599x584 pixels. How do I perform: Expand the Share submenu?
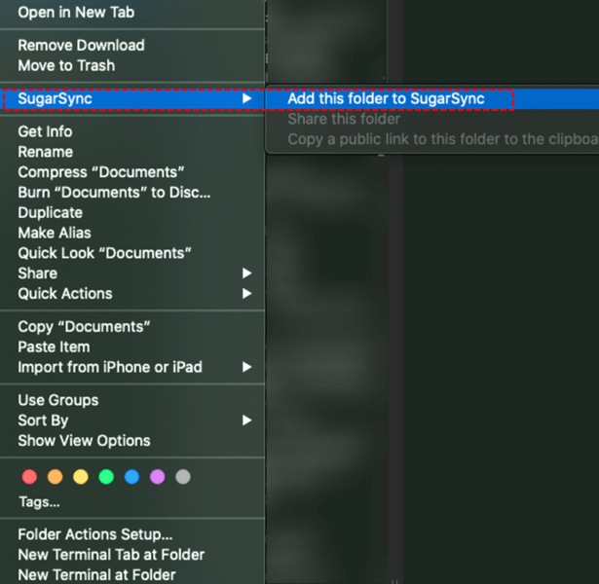[132, 274]
